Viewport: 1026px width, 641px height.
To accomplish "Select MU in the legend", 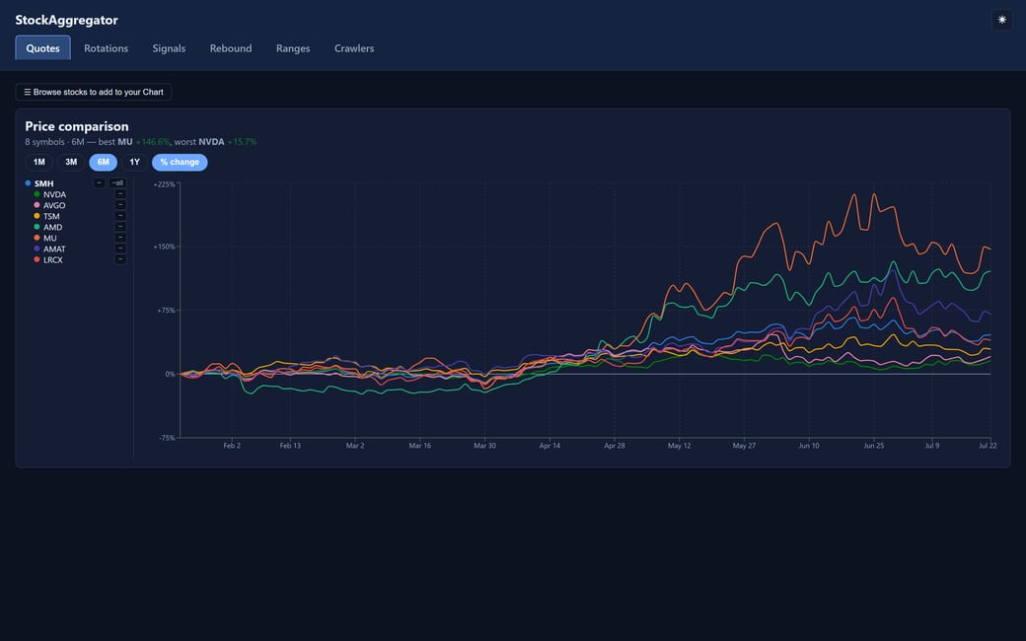I will (49, 238).
